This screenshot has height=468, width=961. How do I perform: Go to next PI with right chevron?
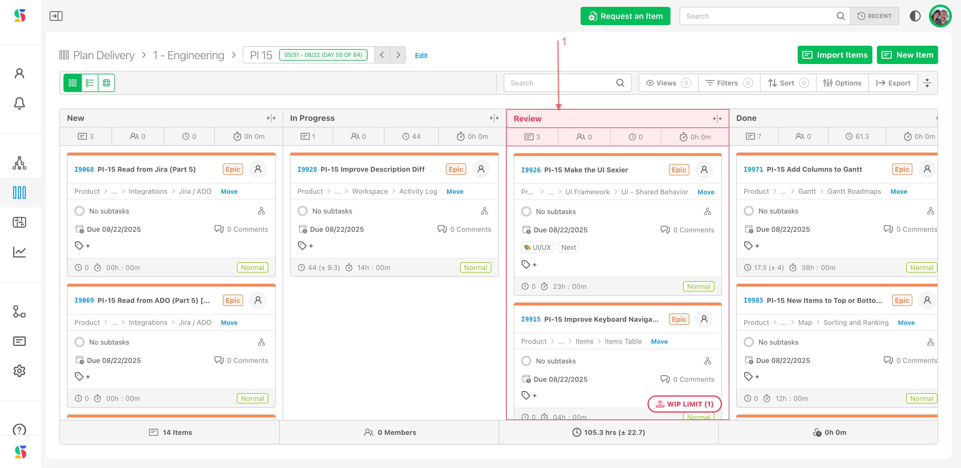tap(398, 55)
